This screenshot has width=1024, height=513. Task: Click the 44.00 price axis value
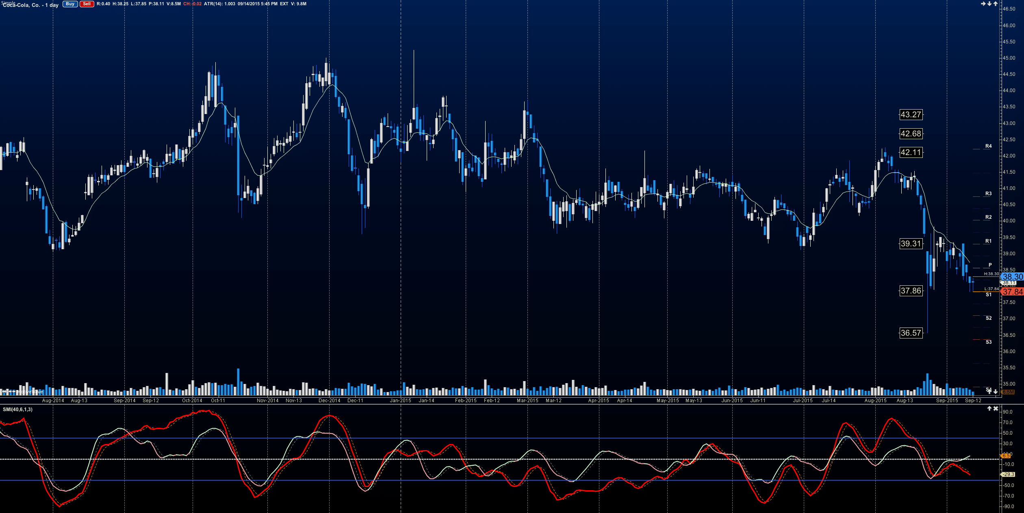(1009, 91)
